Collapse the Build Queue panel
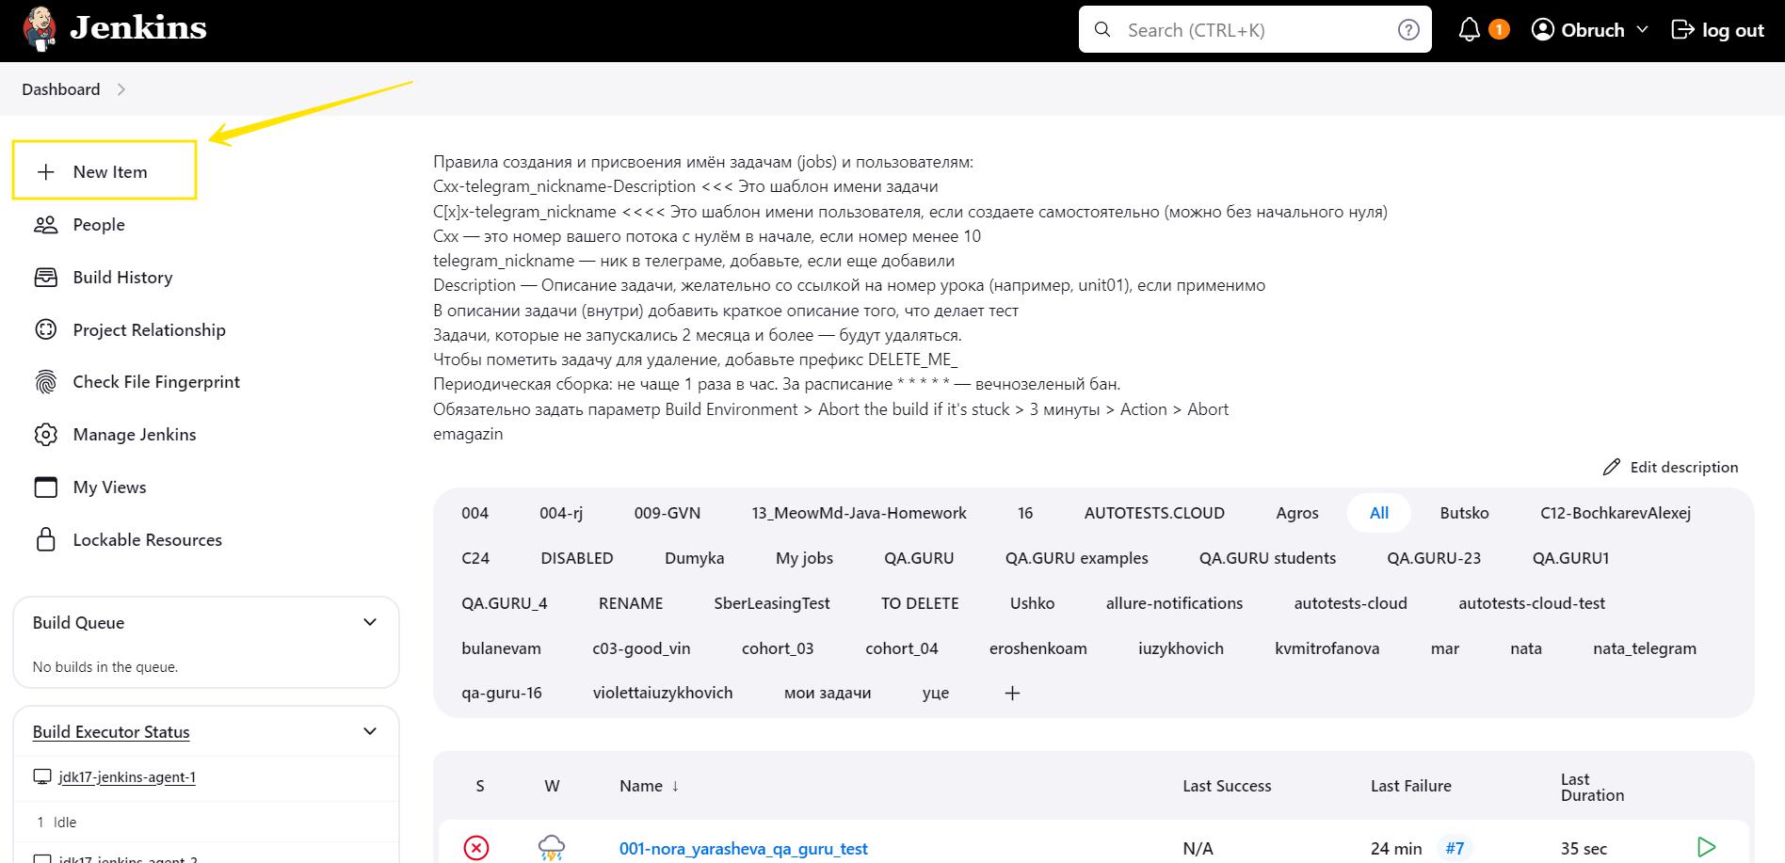The height and width of the screenshot is (863, 1785). click(370, 622)
